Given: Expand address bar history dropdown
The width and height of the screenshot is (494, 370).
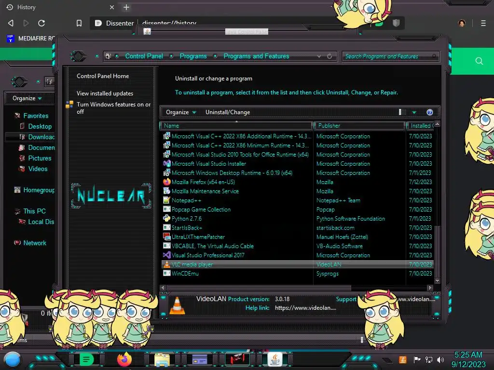Looking at the screenshot, I should point(319,56).
